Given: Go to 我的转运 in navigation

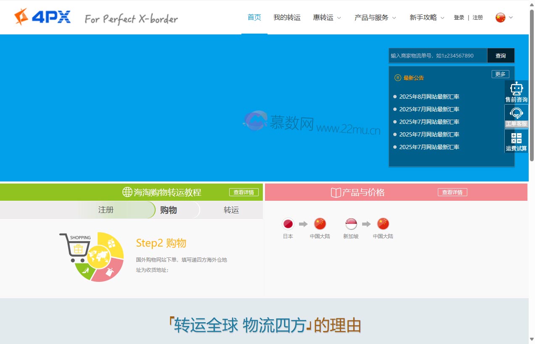Looking at the screenshot, I should point(287,18).
